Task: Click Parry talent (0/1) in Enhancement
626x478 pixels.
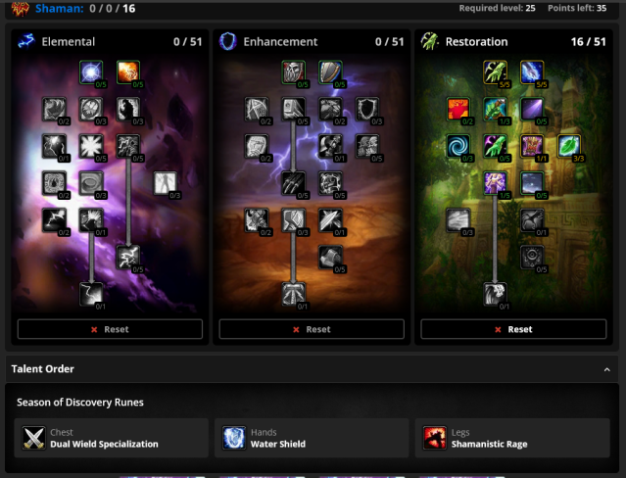Action: (330, 220)
